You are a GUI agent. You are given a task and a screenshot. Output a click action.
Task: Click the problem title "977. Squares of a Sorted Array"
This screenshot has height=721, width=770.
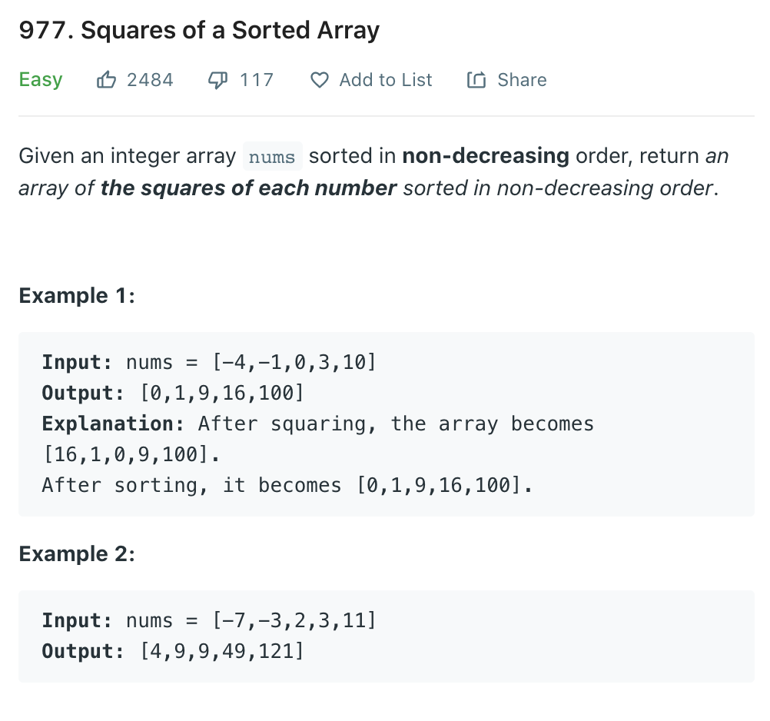coord(199,31)
